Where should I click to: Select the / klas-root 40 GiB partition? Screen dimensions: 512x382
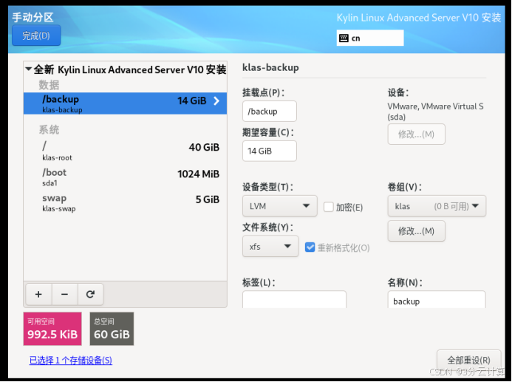(x=125, y=151)
